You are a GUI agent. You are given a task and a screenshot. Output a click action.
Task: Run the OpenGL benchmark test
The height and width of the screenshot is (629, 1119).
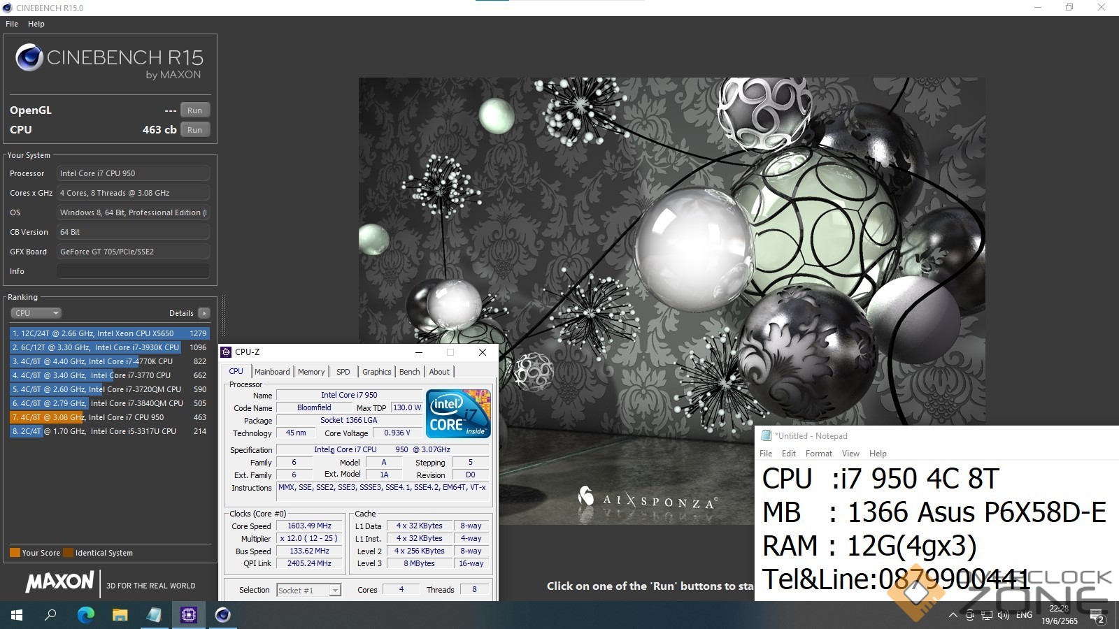tap(194, 110)
